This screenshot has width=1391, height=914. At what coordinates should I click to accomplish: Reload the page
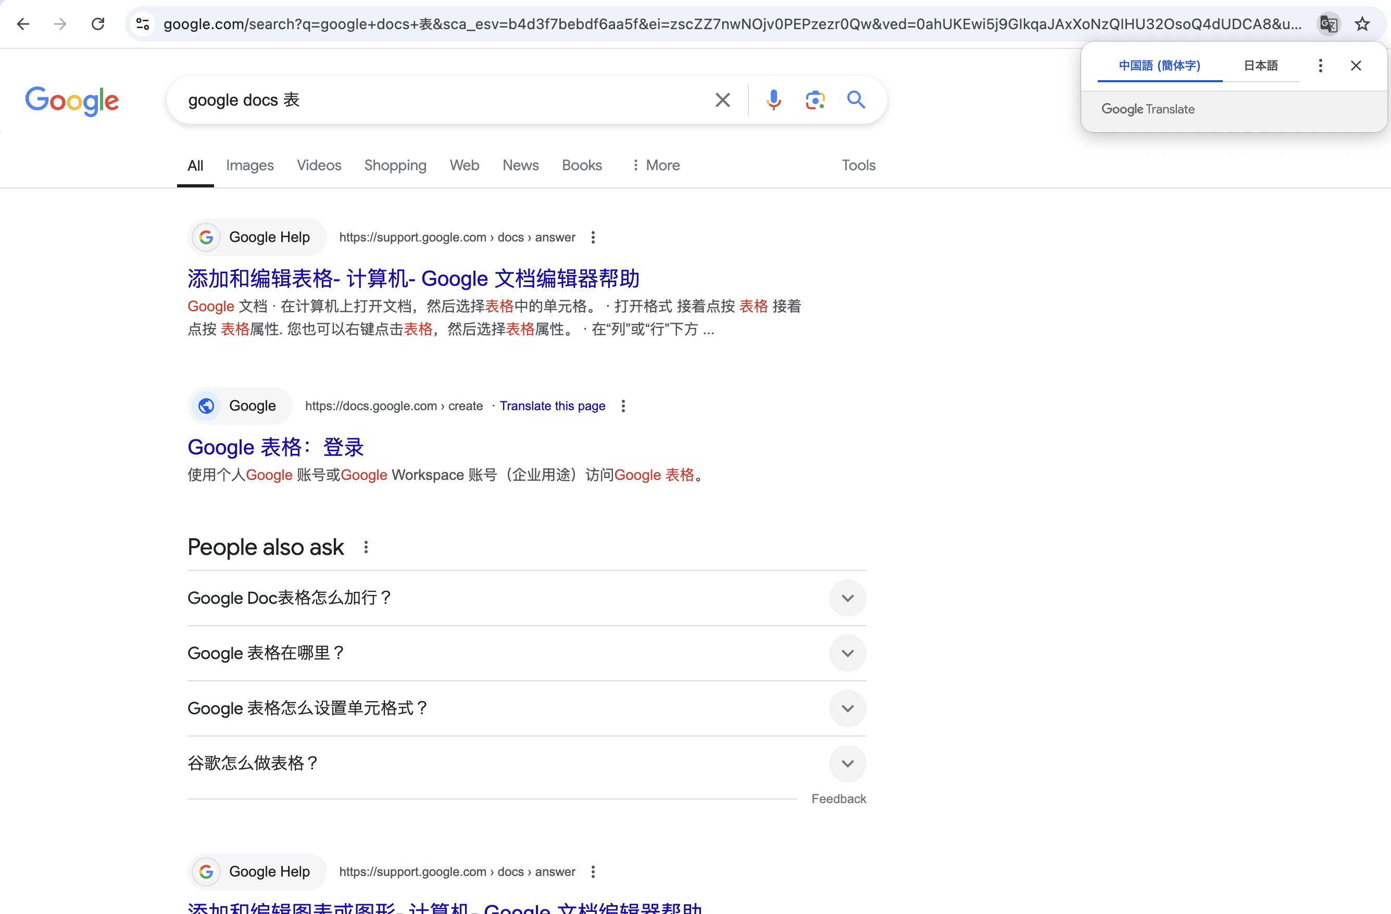click(98, 24)
